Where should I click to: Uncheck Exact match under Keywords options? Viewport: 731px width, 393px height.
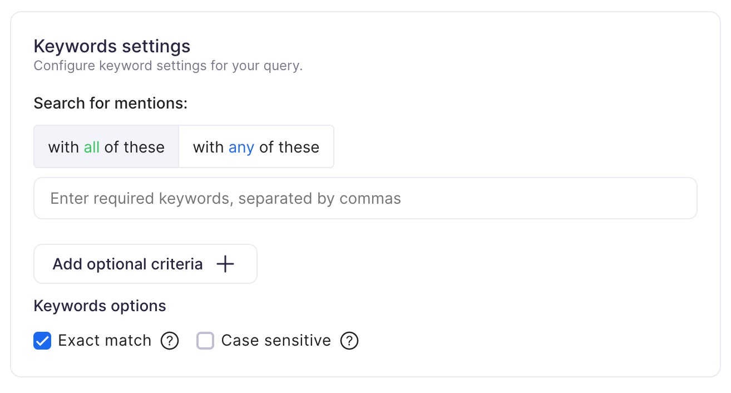point(42,340)
